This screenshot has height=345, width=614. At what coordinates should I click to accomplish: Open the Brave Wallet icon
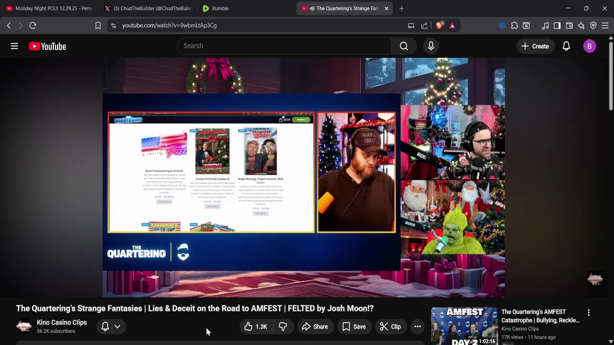(x=569, y=25)
